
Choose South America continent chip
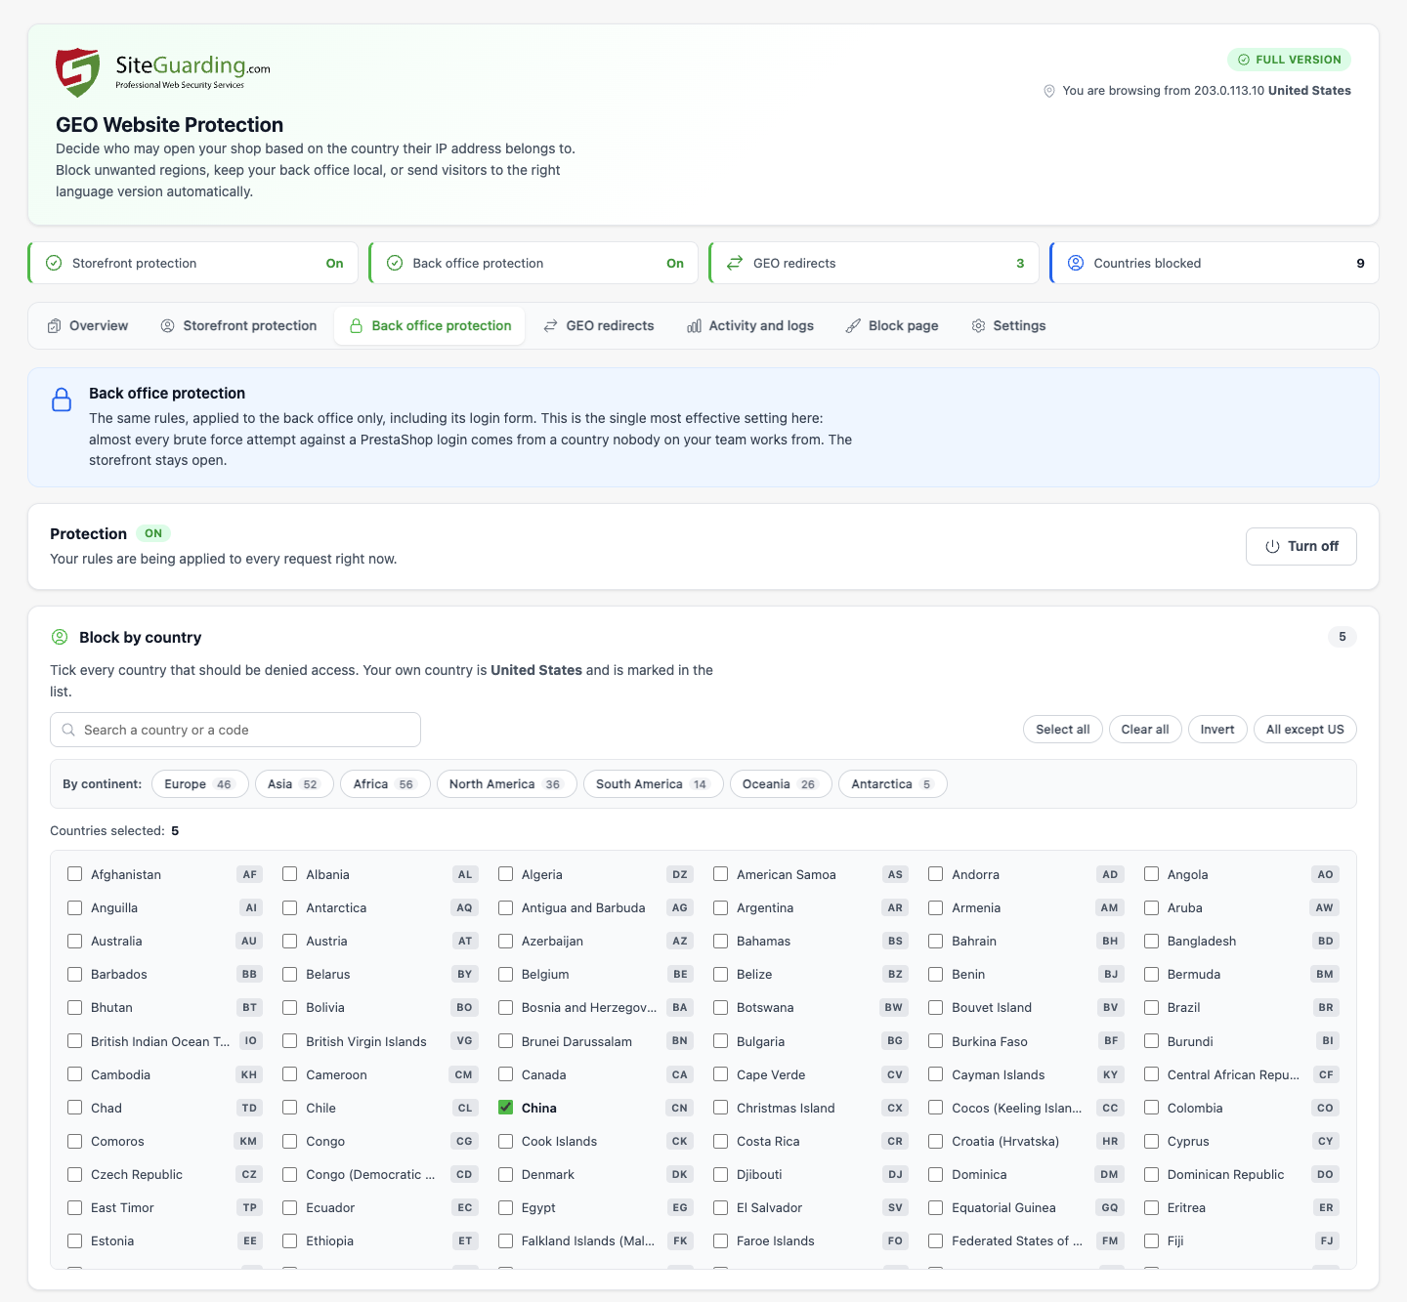click(654, 784)
